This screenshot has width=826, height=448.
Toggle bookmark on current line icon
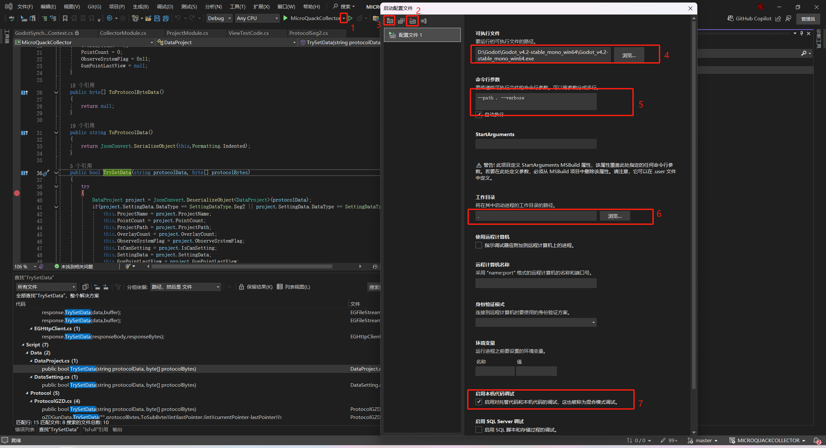tap(65, 18)
